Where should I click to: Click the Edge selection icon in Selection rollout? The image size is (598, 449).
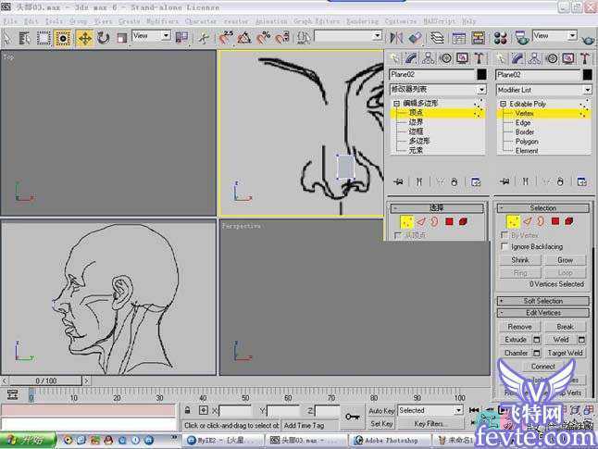click(x=528, y=221)
